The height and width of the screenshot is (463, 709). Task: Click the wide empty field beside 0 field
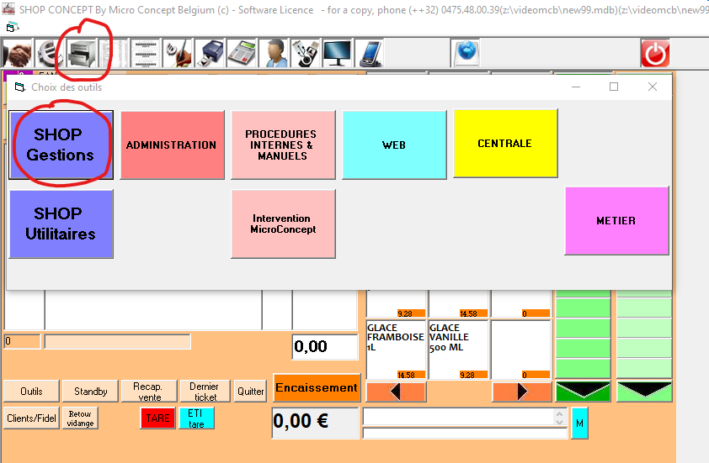tap(118, 342)
